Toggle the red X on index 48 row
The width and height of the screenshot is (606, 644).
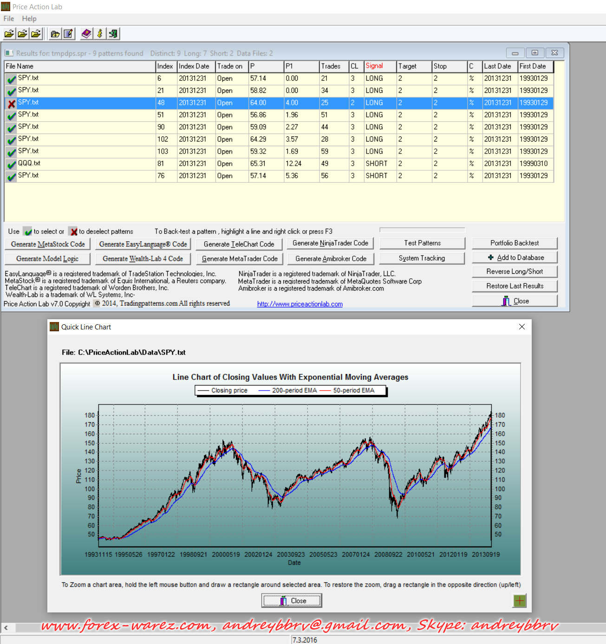12,103
